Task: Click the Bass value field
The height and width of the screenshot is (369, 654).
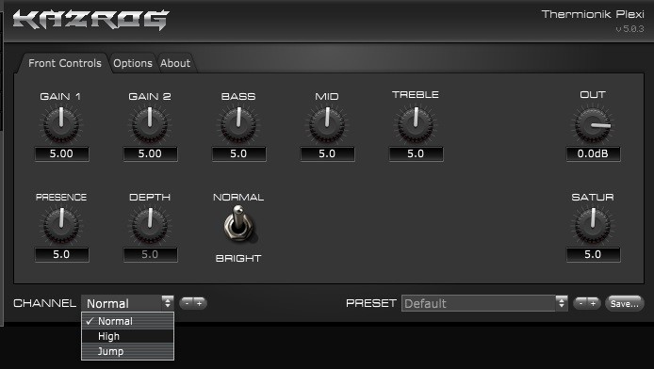Action: 238,153
